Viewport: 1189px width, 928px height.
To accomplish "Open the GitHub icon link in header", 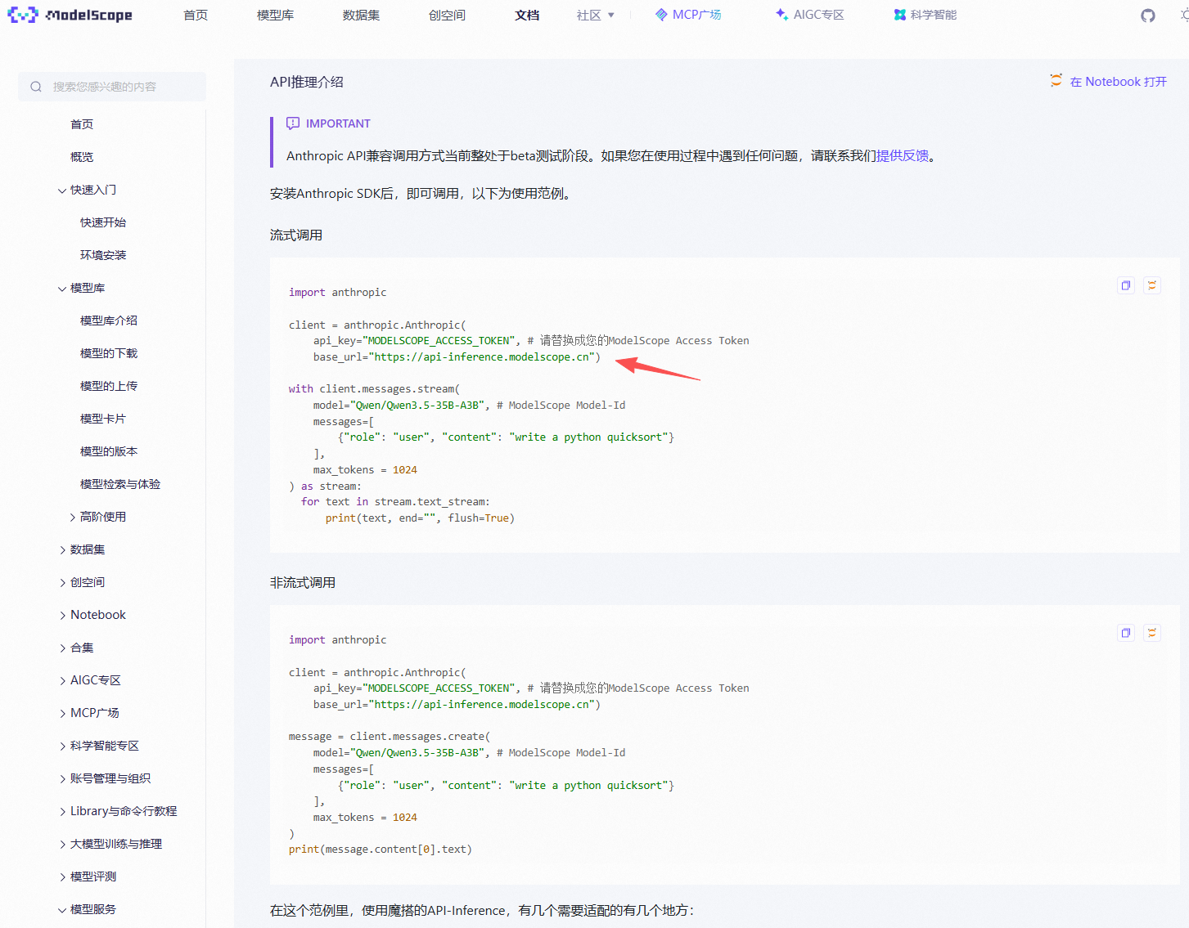I will (1148, 16).
